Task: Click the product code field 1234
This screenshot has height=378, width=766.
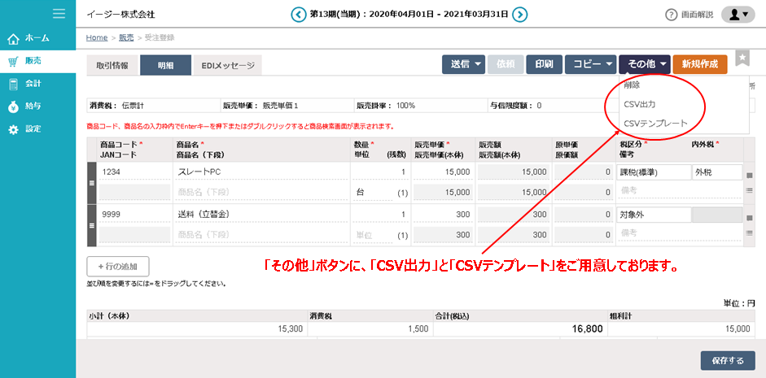Action: 135,172
